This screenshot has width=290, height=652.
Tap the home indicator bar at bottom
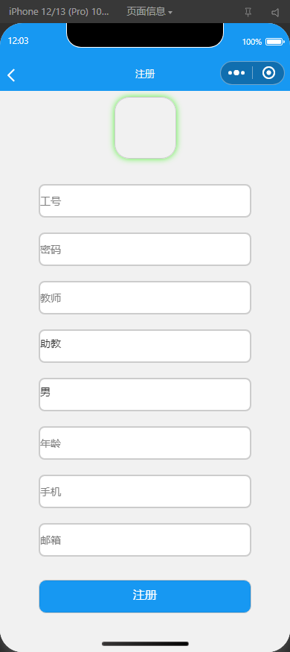tap(145, 644)
